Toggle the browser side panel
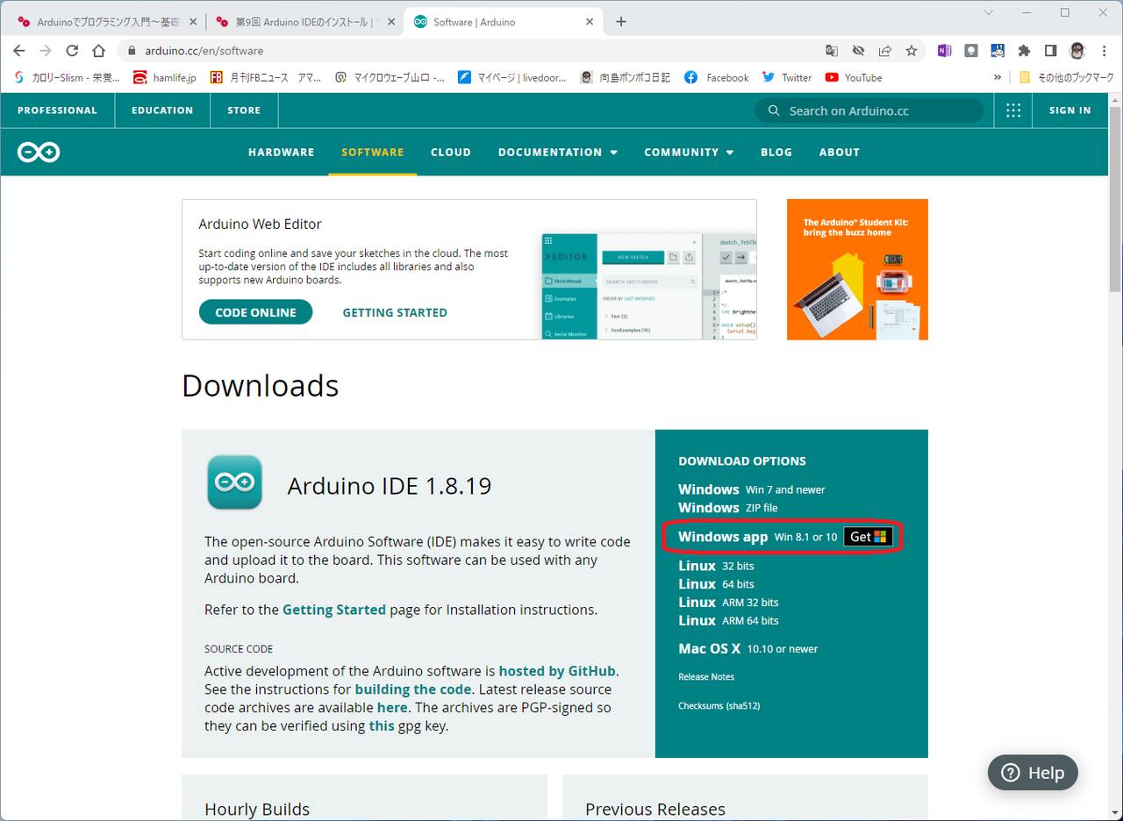This screenshot has height=821, width=1123. click(x=1051, y=51)
